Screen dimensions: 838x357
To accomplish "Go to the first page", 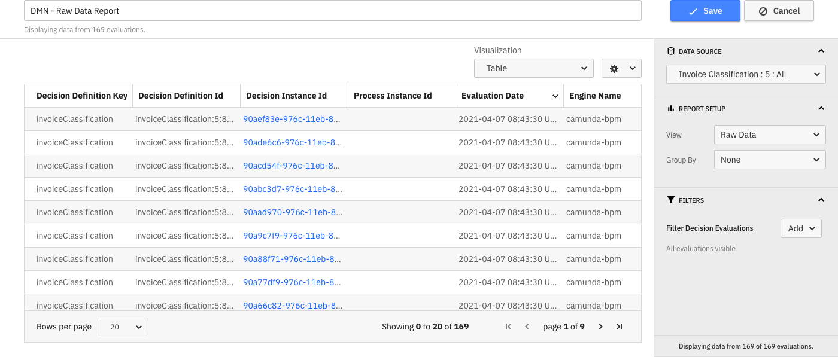I will 508,327.
